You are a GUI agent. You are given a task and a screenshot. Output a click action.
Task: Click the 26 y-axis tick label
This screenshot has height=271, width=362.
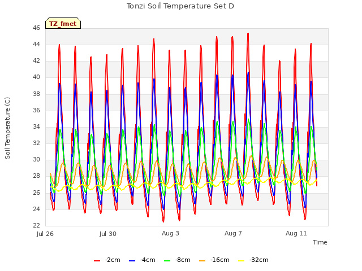tap(36, 193)
